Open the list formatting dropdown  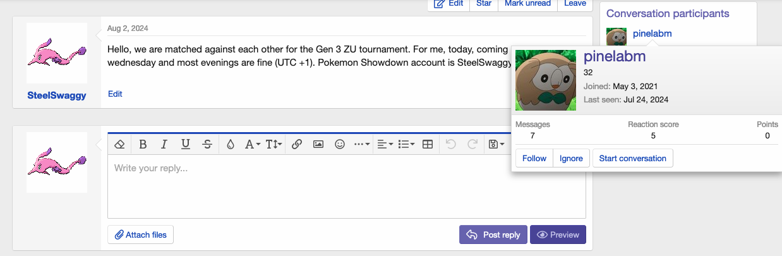[x=406, y=144]
